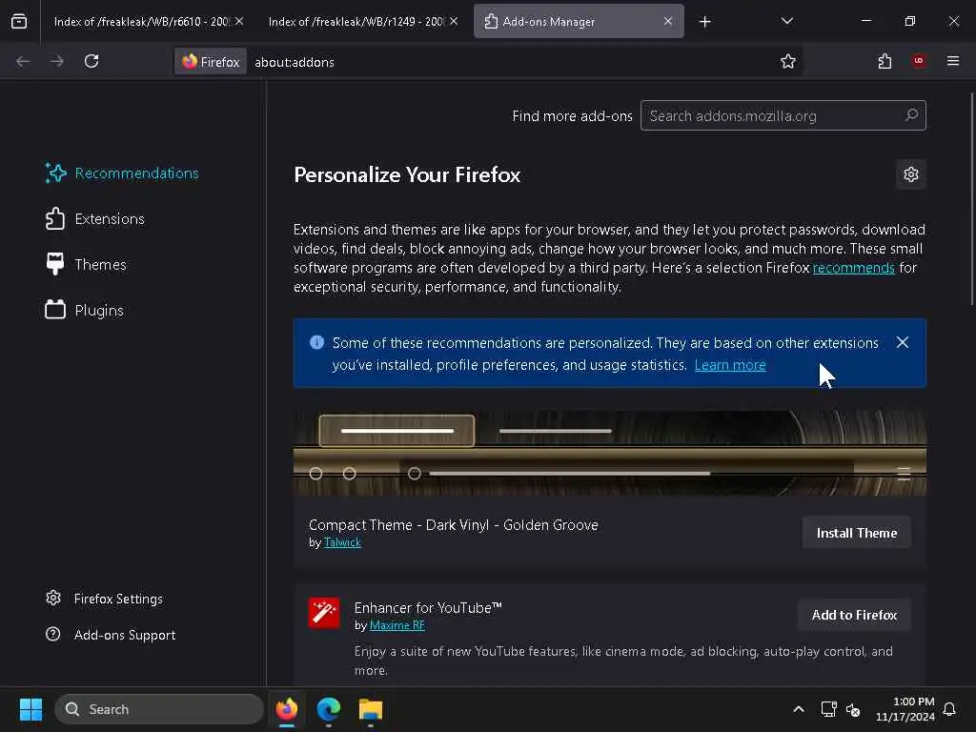Open a new tab with the plus button
976x732 pixels.
pos(704,22)
